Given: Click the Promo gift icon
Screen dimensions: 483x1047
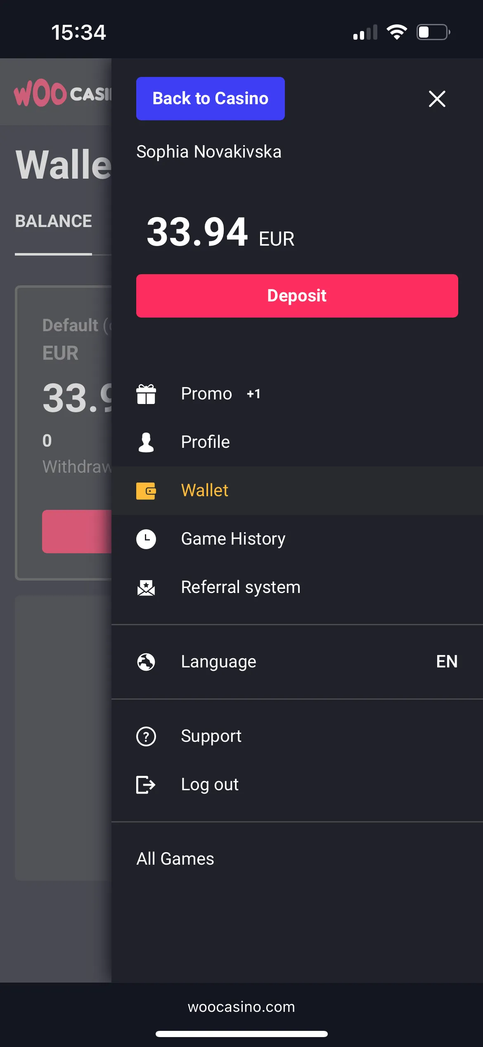Looking at the screenshot, I should point(146,394).
